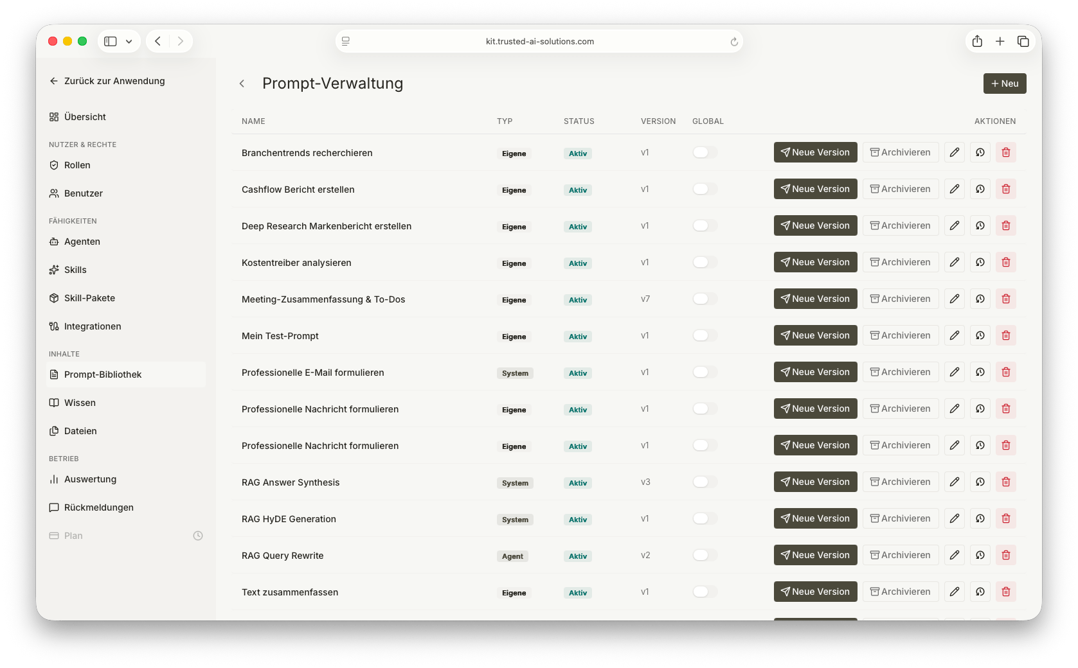
Task: Reload the page in address bar
Action: (x=734, y=42)
